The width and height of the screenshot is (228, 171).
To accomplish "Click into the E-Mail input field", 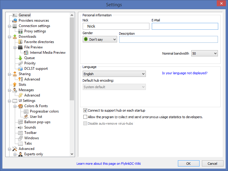I will (185, 26).
